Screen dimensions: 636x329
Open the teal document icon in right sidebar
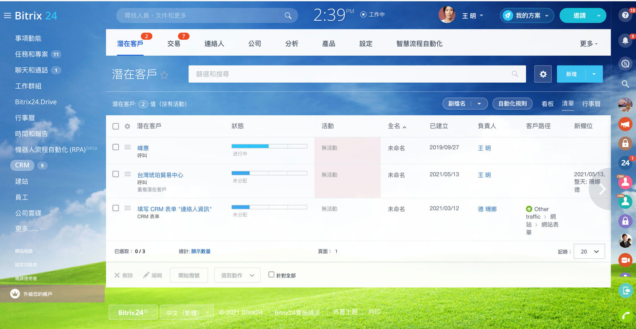(x=625, y=290)
